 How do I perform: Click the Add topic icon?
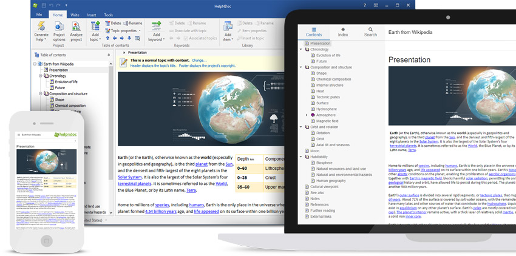[95, 26]
